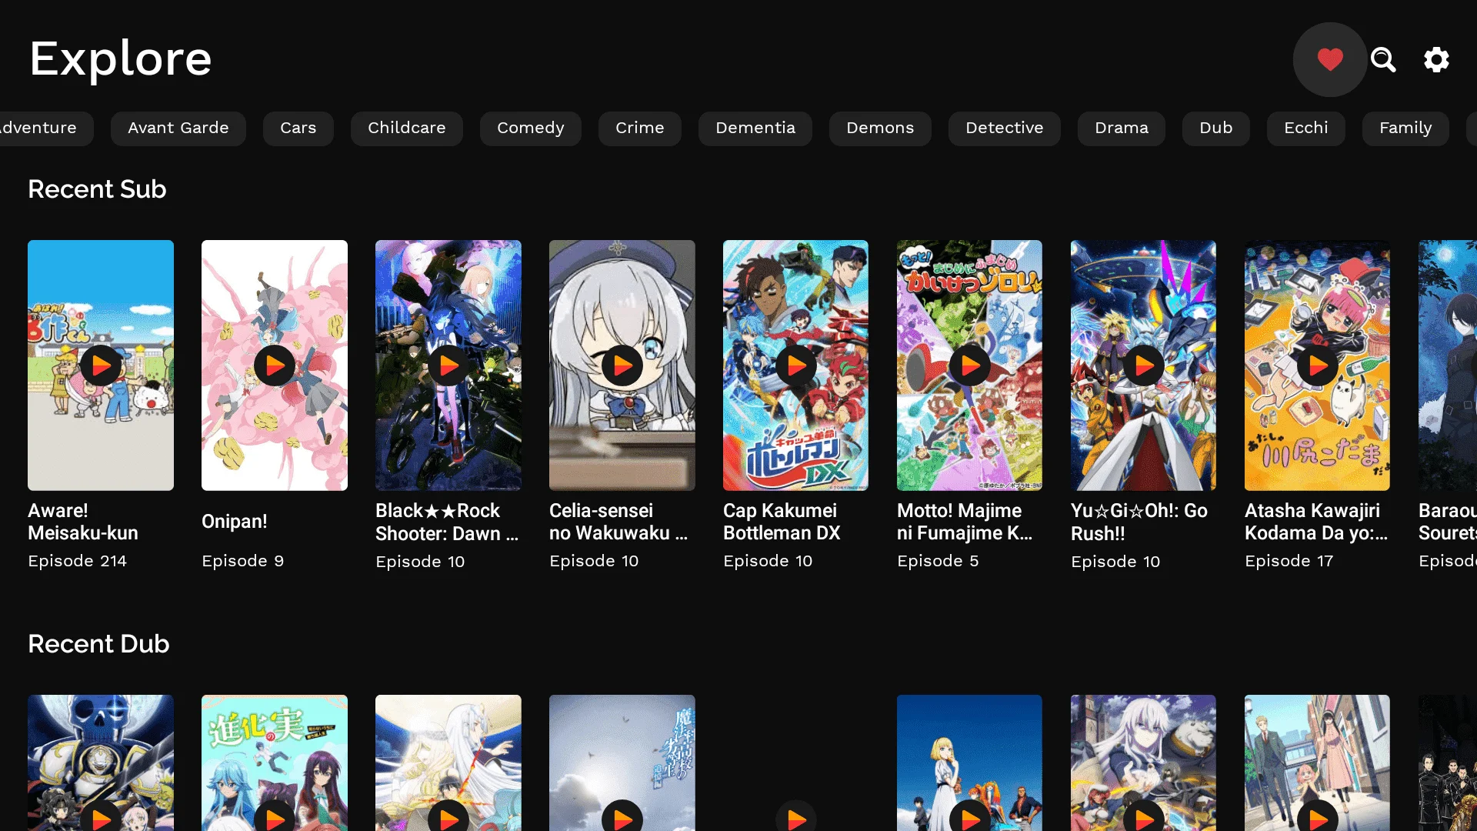Image resolution: width=1477 pixels, height=831 pixels.
Task: Select the Avant Garde genre chip
Action: tap(178, 128)
